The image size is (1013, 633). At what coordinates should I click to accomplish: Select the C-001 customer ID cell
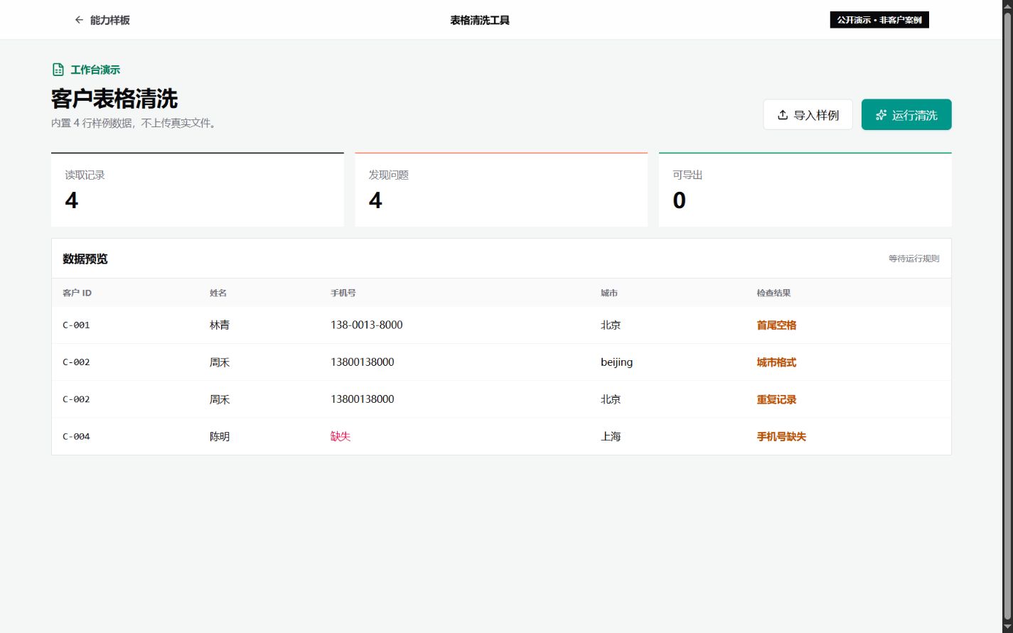click(x=76, y=325)
